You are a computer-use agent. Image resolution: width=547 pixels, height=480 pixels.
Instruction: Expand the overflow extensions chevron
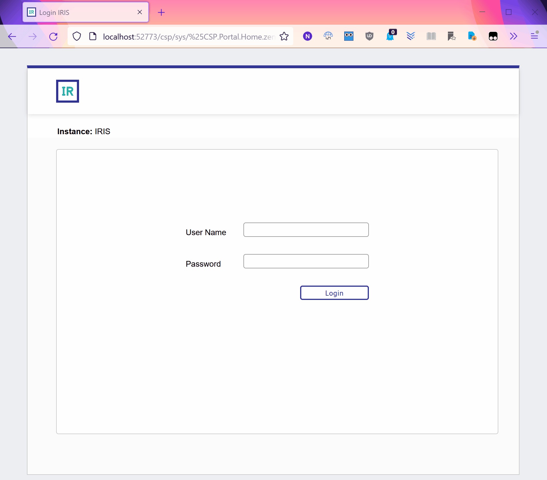[513, 36]
